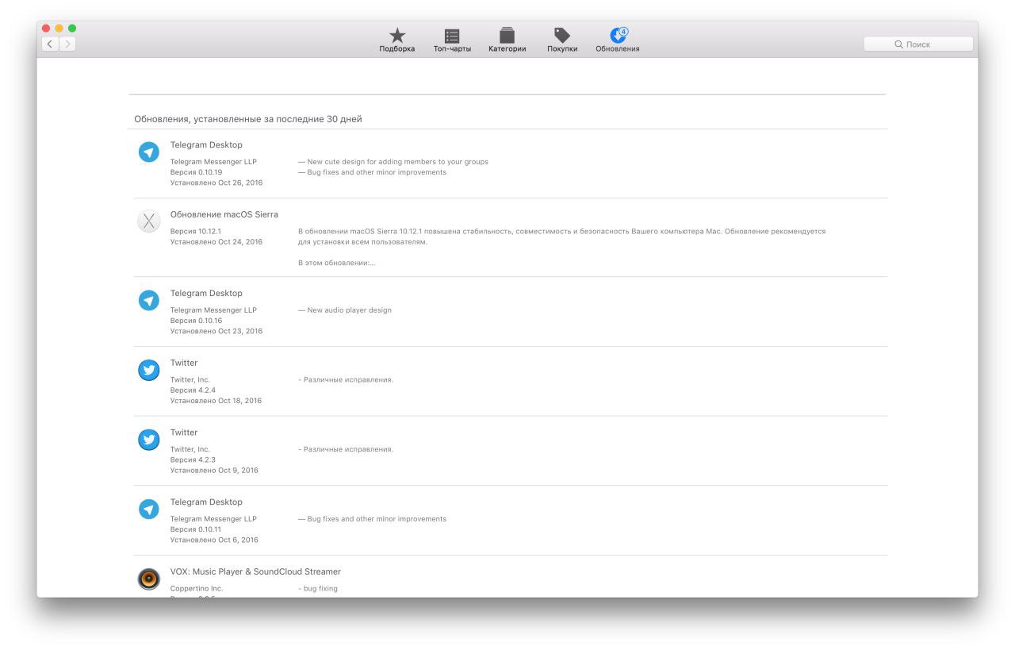Click the 'Версия 10.12.1' text
The height and width of the screenshot is (650, 1015).
pos(196,232)
